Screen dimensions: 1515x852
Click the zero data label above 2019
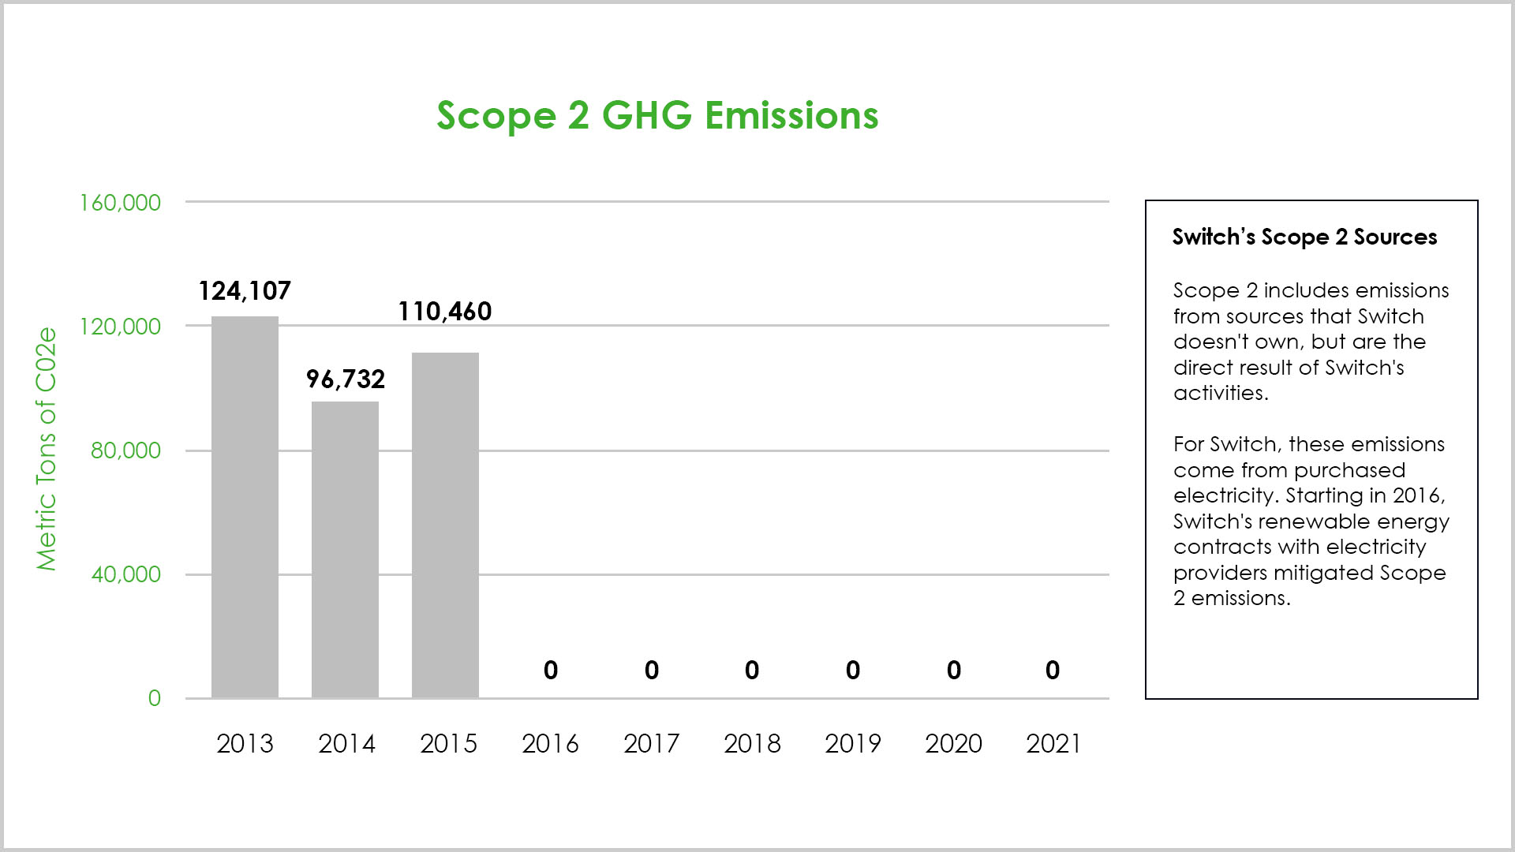(853, 671)
